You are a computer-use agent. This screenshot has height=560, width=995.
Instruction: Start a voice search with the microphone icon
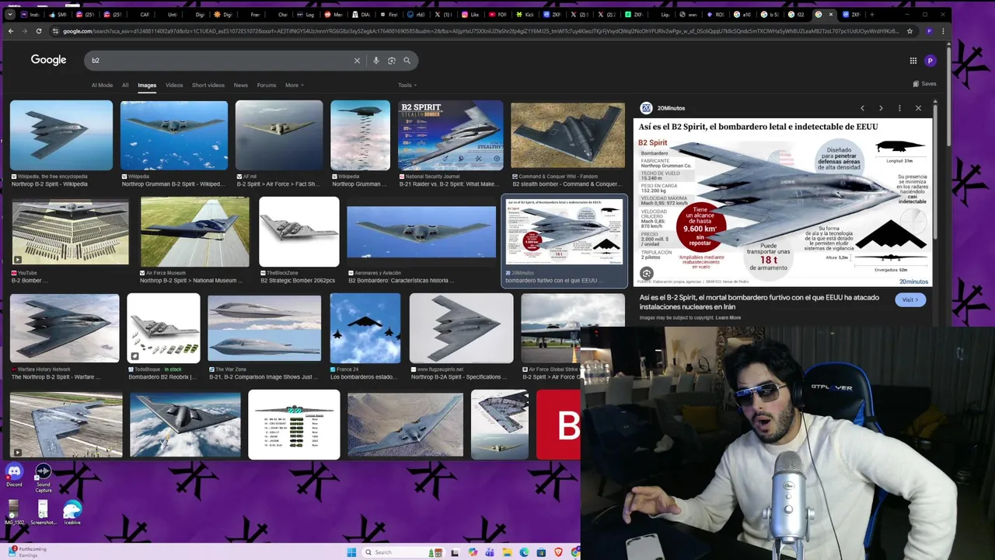[x=376, y=61]
